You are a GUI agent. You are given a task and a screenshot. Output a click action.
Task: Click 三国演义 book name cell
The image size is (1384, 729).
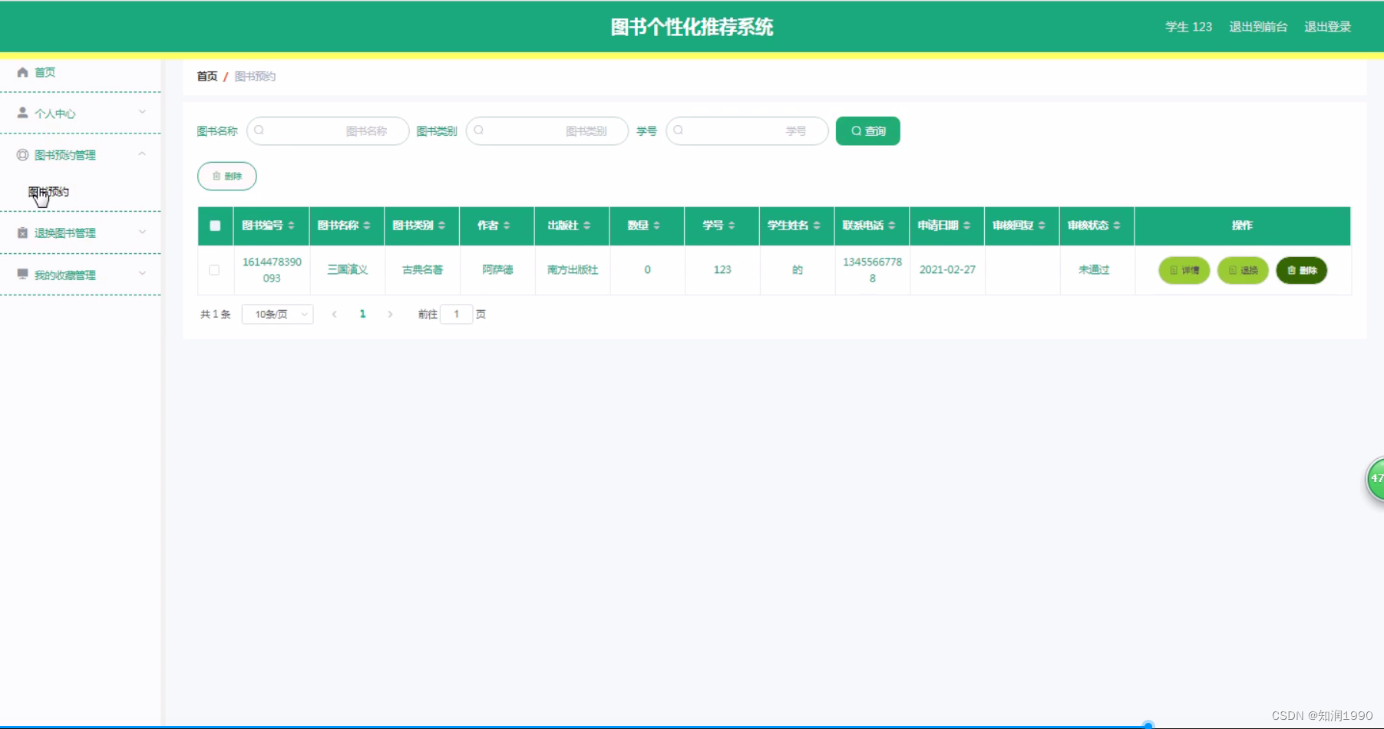coord(348,270)
